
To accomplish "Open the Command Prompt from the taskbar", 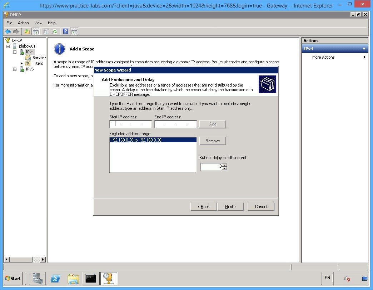I will pos(91,279).
